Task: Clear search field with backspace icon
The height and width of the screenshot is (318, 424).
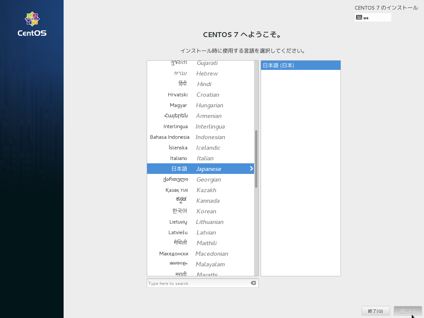Action: click(253, 283)
